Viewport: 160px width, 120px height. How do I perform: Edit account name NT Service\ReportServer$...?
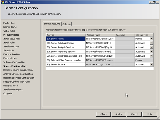[100, 52]
